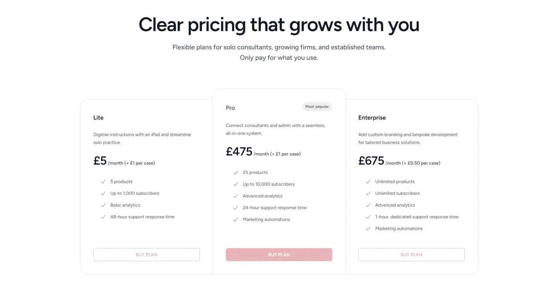This screenshot has height=304, width=558.
Task: Click the Enterprise plan heading
Action: click(x=372, y=118)
